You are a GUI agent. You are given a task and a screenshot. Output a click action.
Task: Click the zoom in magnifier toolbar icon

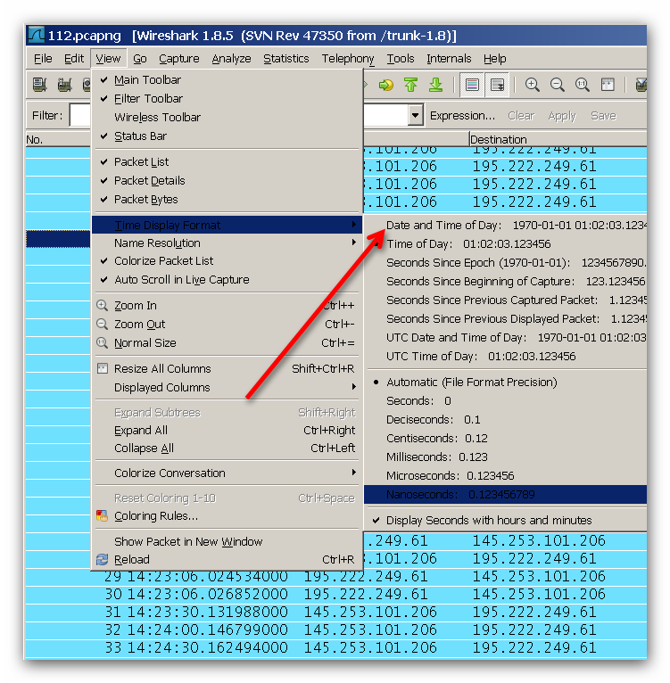coord(533,85)
